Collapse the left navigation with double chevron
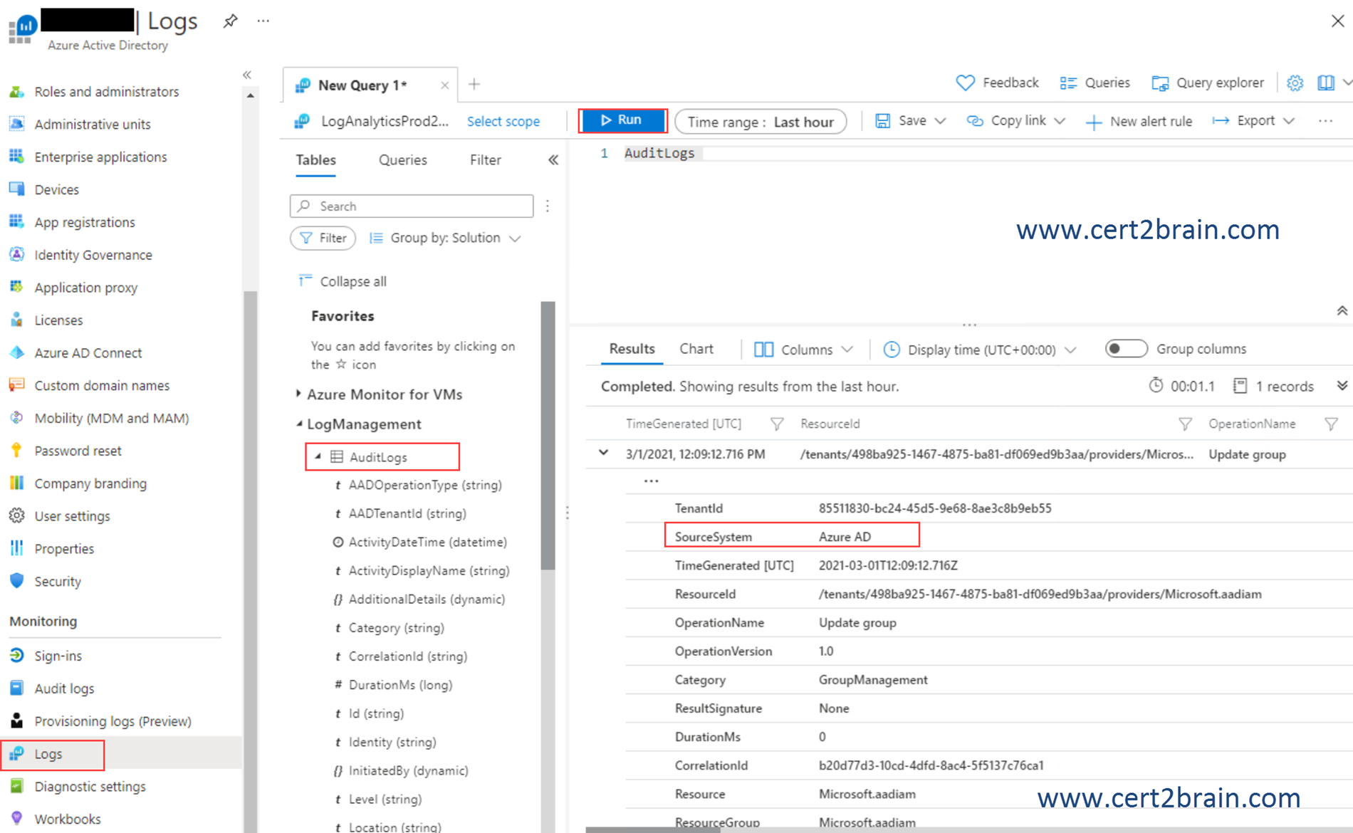The height and width of the screenshot is (833, 1353). (247, 75)
